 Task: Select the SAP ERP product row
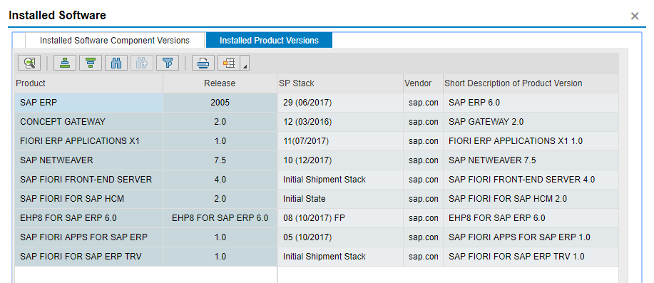(317, 103)
